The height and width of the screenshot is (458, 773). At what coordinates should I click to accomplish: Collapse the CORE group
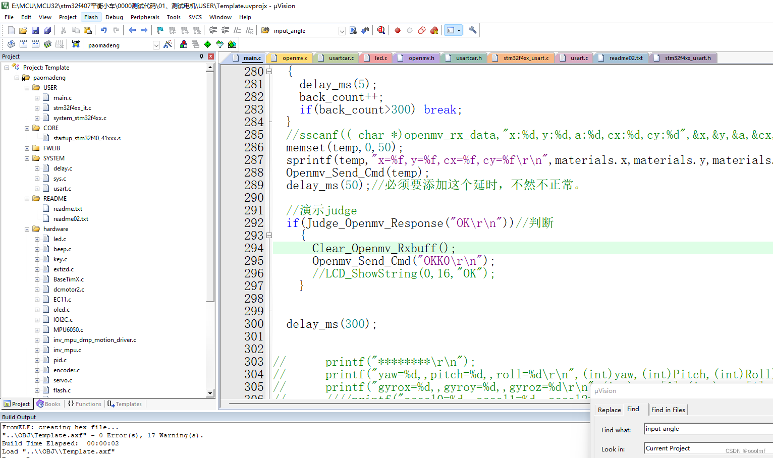27,128
